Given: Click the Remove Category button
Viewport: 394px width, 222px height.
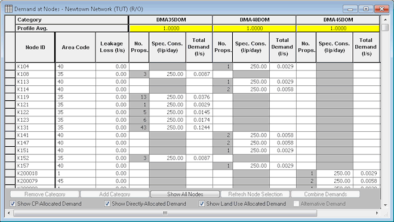Looking at the screenshot, I should pos(45,194).
